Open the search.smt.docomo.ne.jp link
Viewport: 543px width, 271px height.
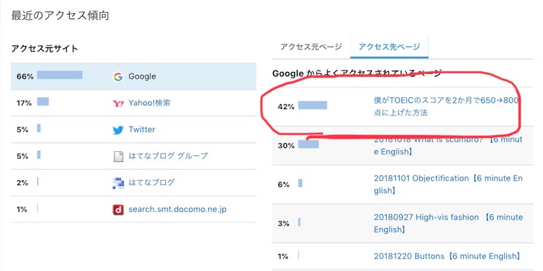click(177, 209)
